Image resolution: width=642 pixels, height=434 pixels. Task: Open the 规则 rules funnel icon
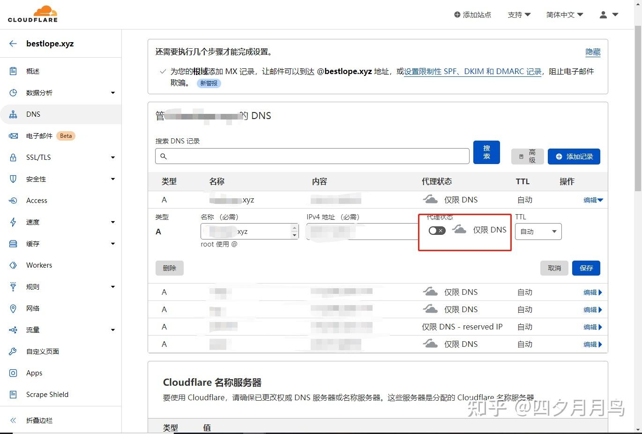click(13, 287)
